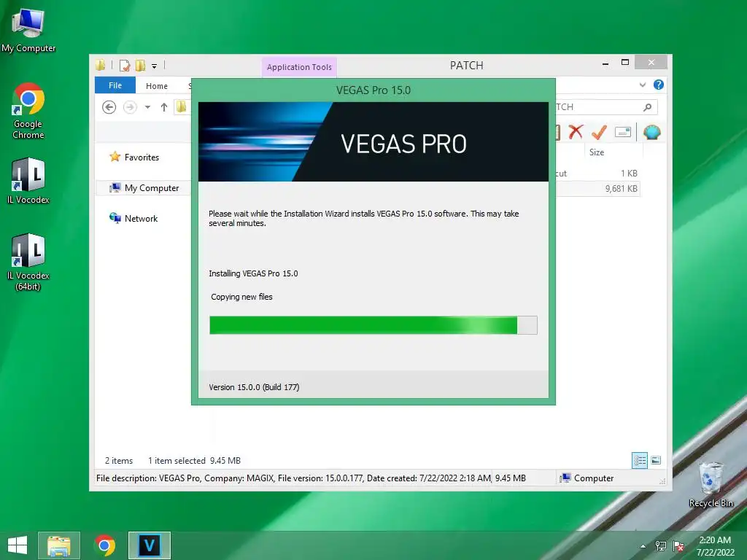Screen dimensions: 747x560
Task: Open File Explorer from the taskbar
Action: [59, 545]
